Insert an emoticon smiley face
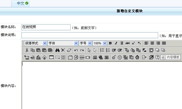 tap(120, 57)
